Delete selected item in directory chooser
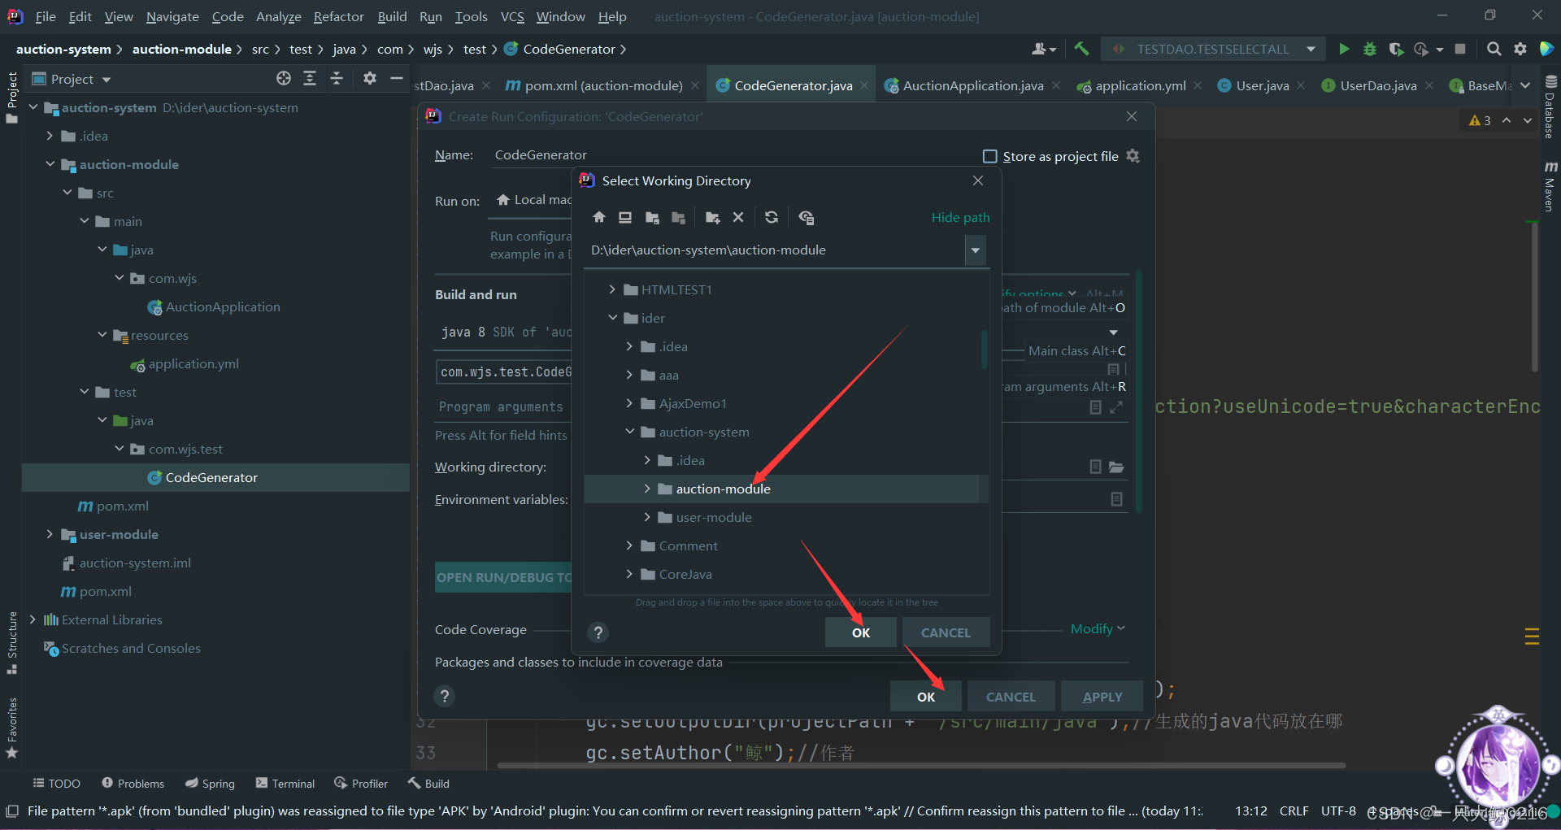 [738, 217]
